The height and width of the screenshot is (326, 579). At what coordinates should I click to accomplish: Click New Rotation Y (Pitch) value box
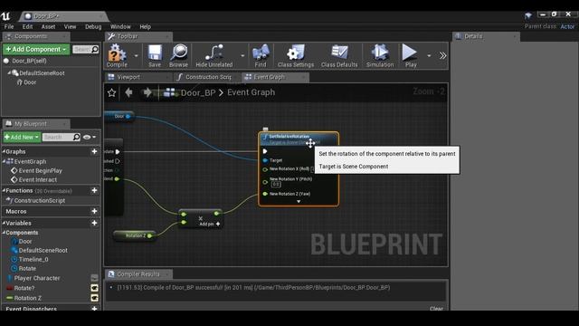[x=276, y=184]
